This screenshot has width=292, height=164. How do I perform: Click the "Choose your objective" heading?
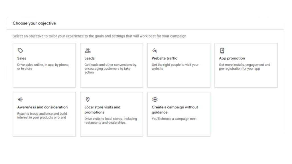tap(34, 23)
